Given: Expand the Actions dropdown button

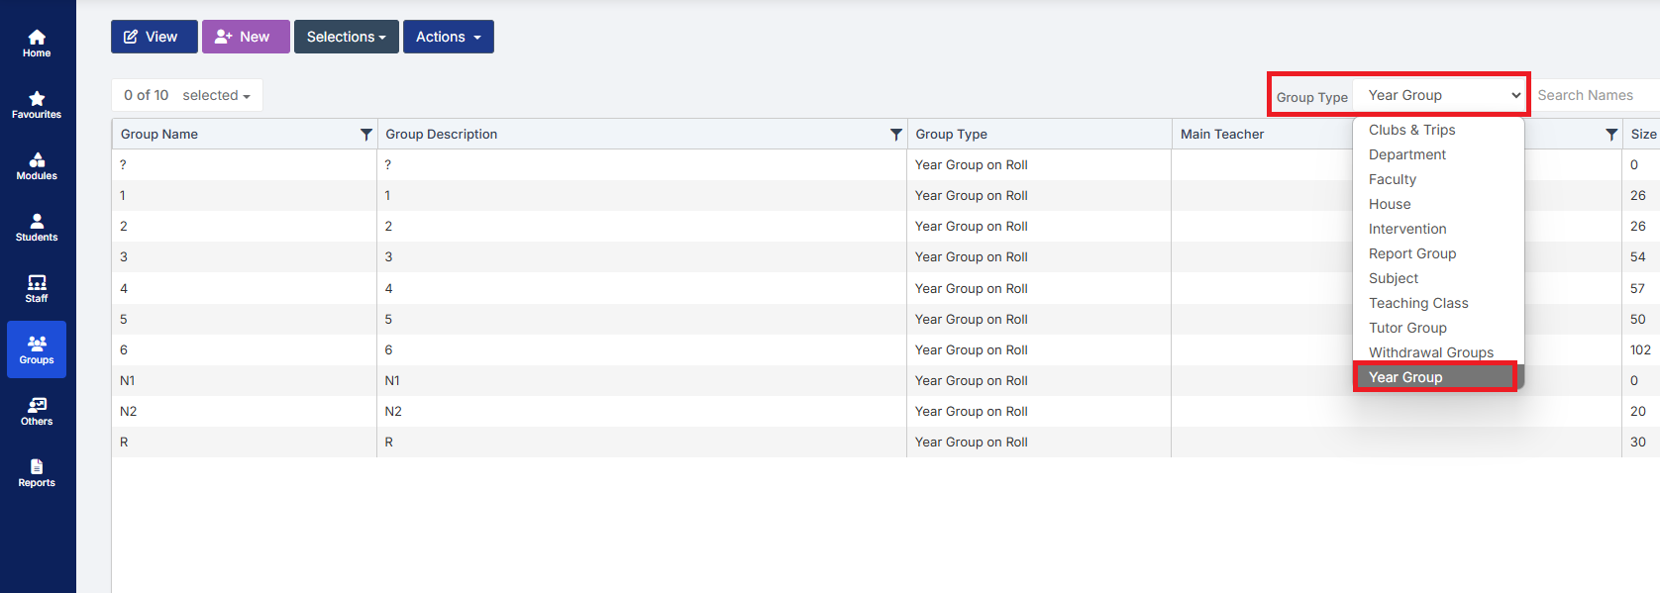Looking at the screenshot, I should click(448, 37).
